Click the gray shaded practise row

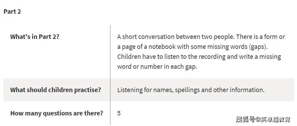(x=149, y=90)
